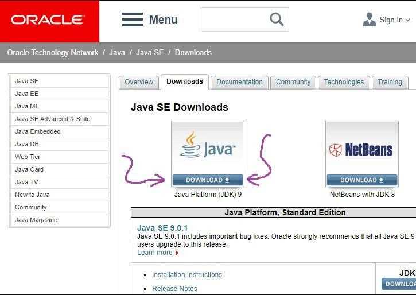Image resolution: width=416 pixels, height=295 pixels.
Task: Click the Java SE 9.0.1 heading link
Action: point(162,228)
